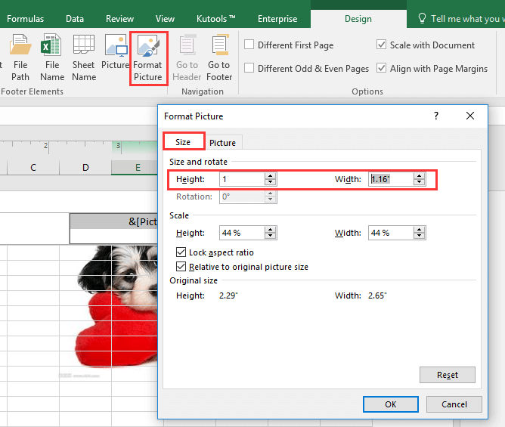Decrease size Width with down arrow
The image size is (505, 427).
(x=420, y=183)
